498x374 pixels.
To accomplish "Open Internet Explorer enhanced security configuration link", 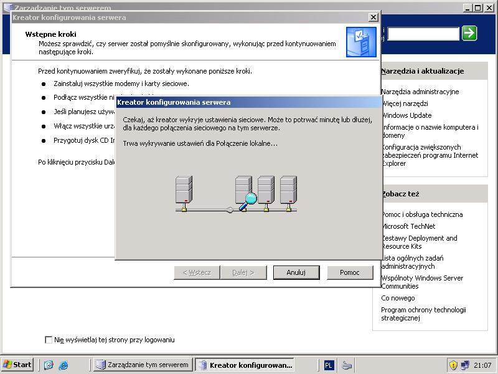I will pos(430,155).
